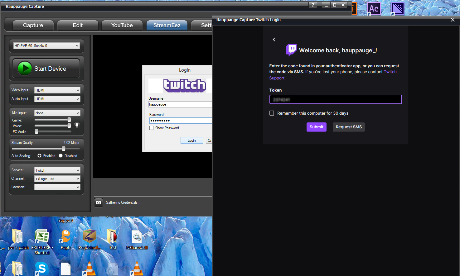Screen dimensions: 460x276
Task: Click the camera snapshot icon
Action: point(99,202)
